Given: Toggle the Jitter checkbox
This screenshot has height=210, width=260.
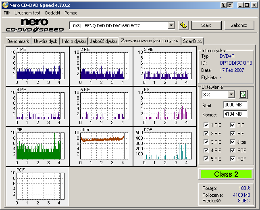Looking at the screenshot, I should [x=233, y=142].
